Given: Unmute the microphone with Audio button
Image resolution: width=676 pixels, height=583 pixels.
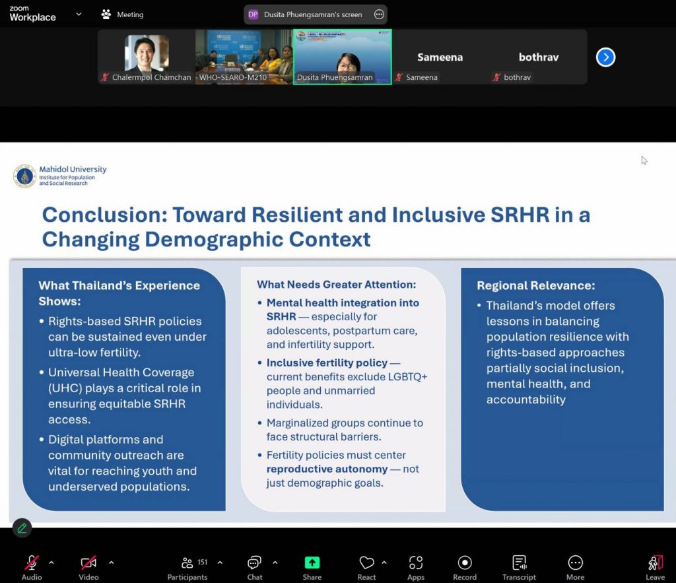Looking at the screenshot, I should (31, 563).
